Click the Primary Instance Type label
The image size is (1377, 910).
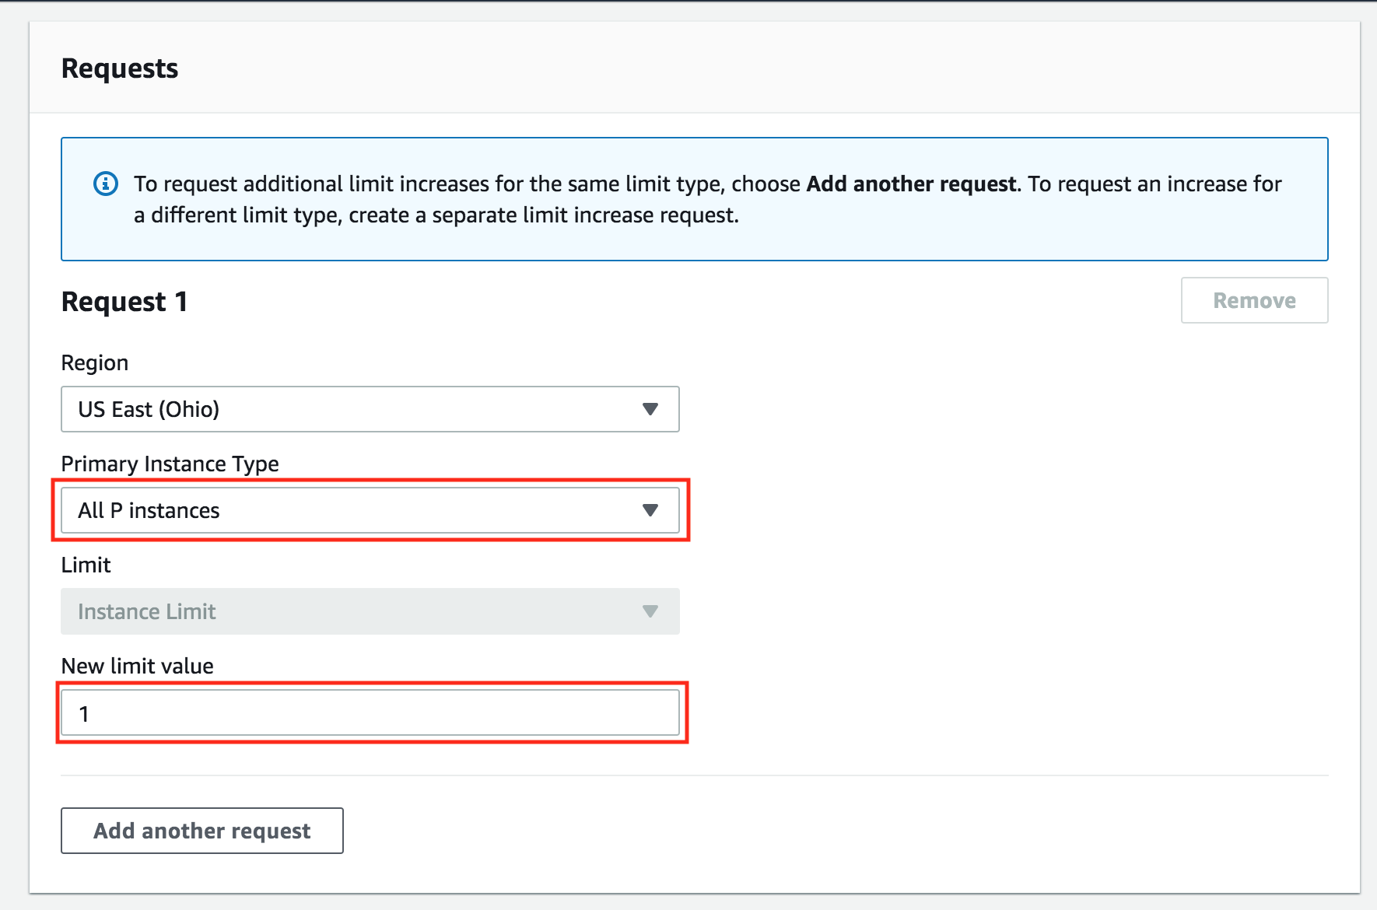pos(170,464)
